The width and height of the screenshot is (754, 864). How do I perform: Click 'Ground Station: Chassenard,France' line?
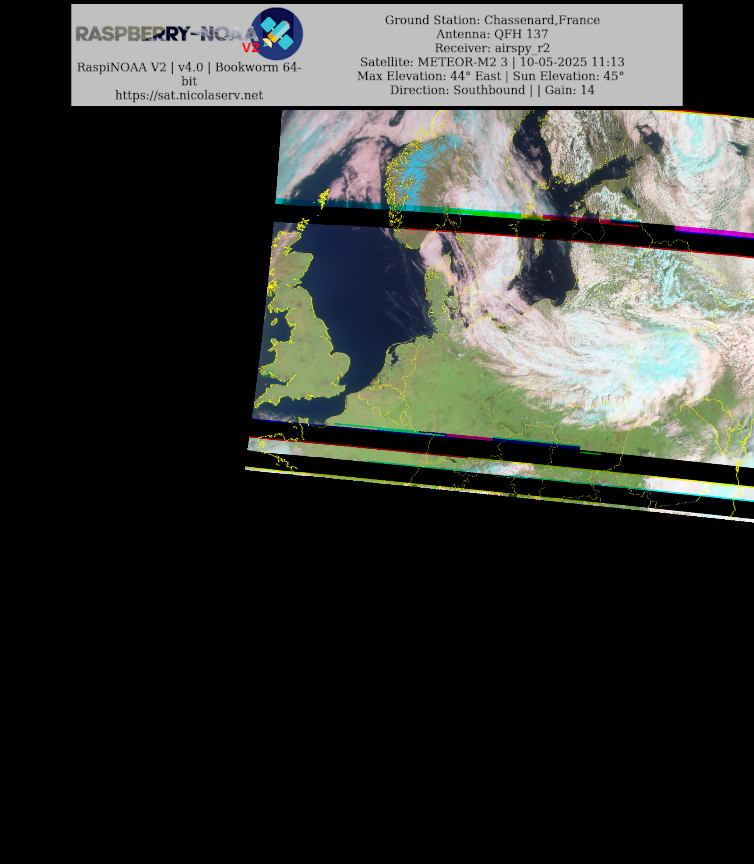[492, 20]
